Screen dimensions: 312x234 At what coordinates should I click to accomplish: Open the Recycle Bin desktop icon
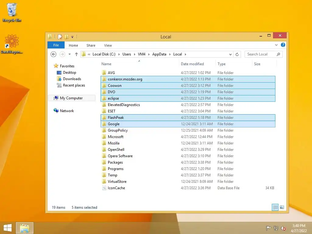[12, 12]
